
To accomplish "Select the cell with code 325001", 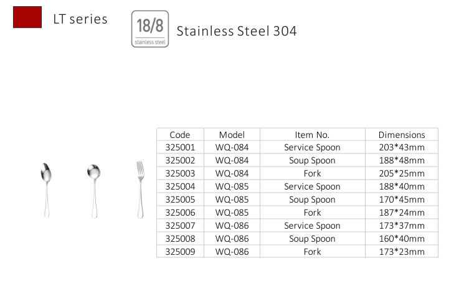I will [180, 147].
